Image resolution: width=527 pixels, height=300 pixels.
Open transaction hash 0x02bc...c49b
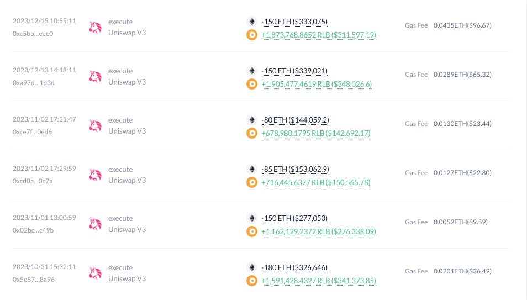[x=33, y=230]
